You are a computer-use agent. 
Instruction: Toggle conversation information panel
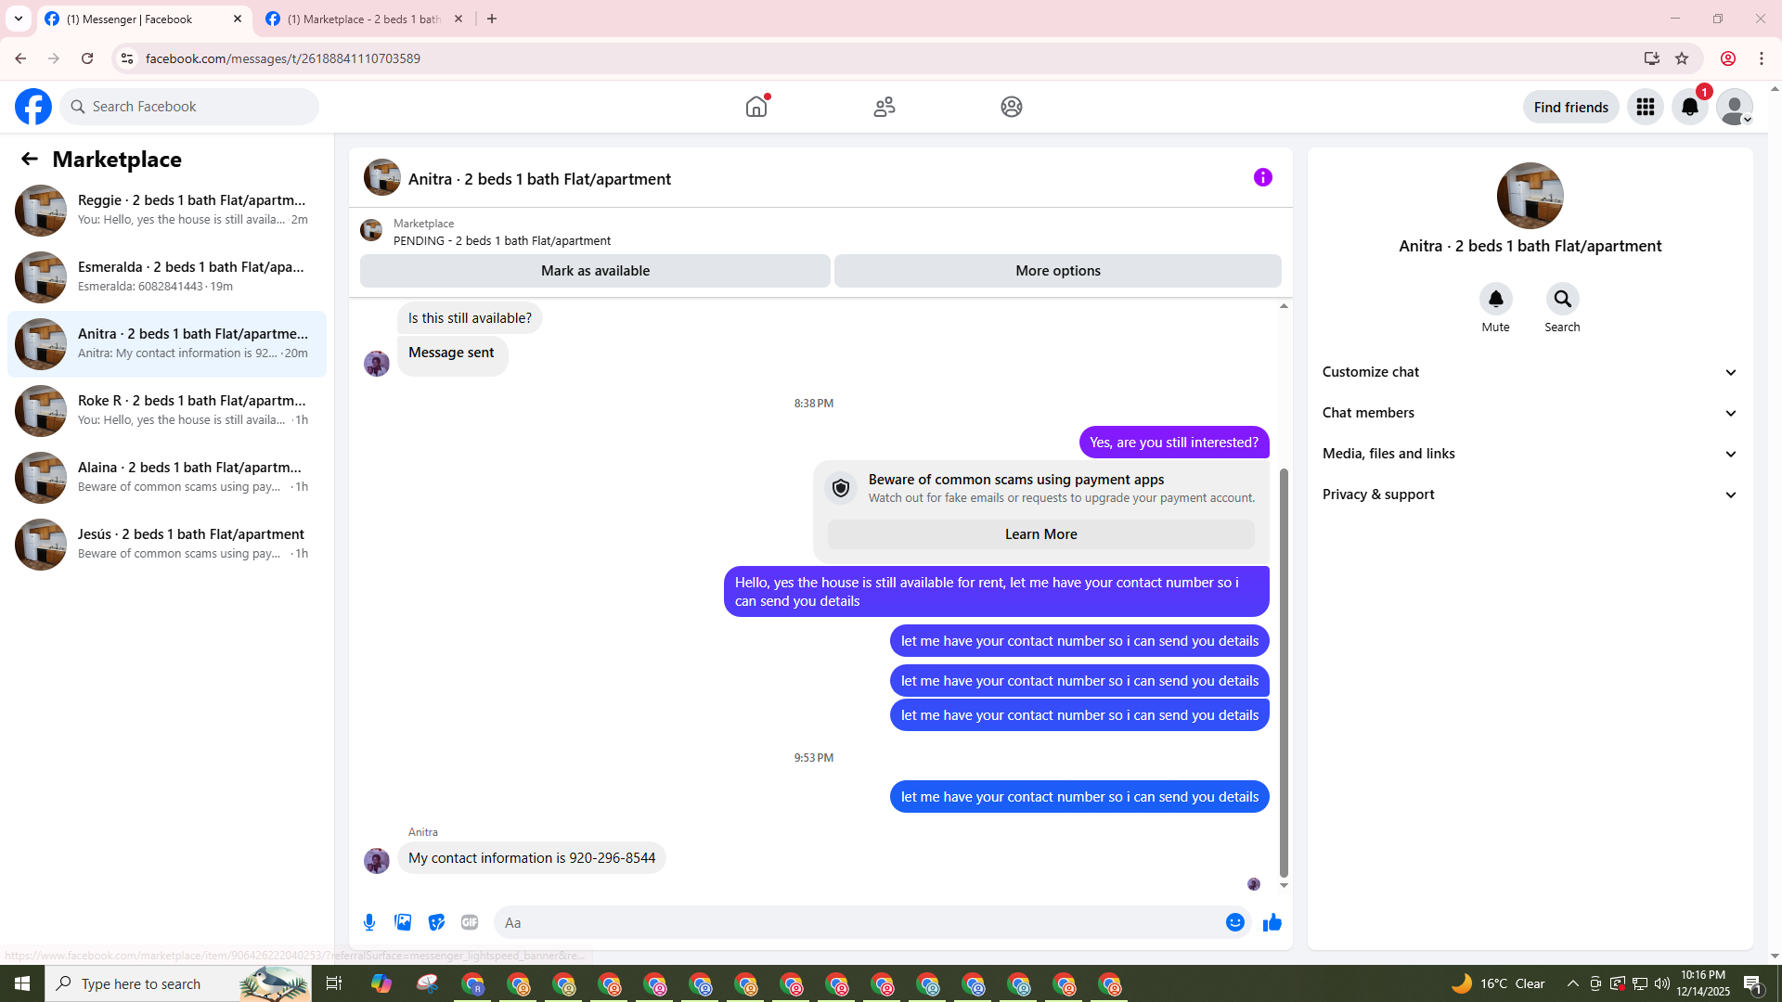coord(1262,177)
